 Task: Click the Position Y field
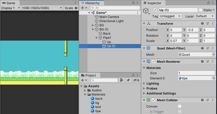tap(192, 30)
